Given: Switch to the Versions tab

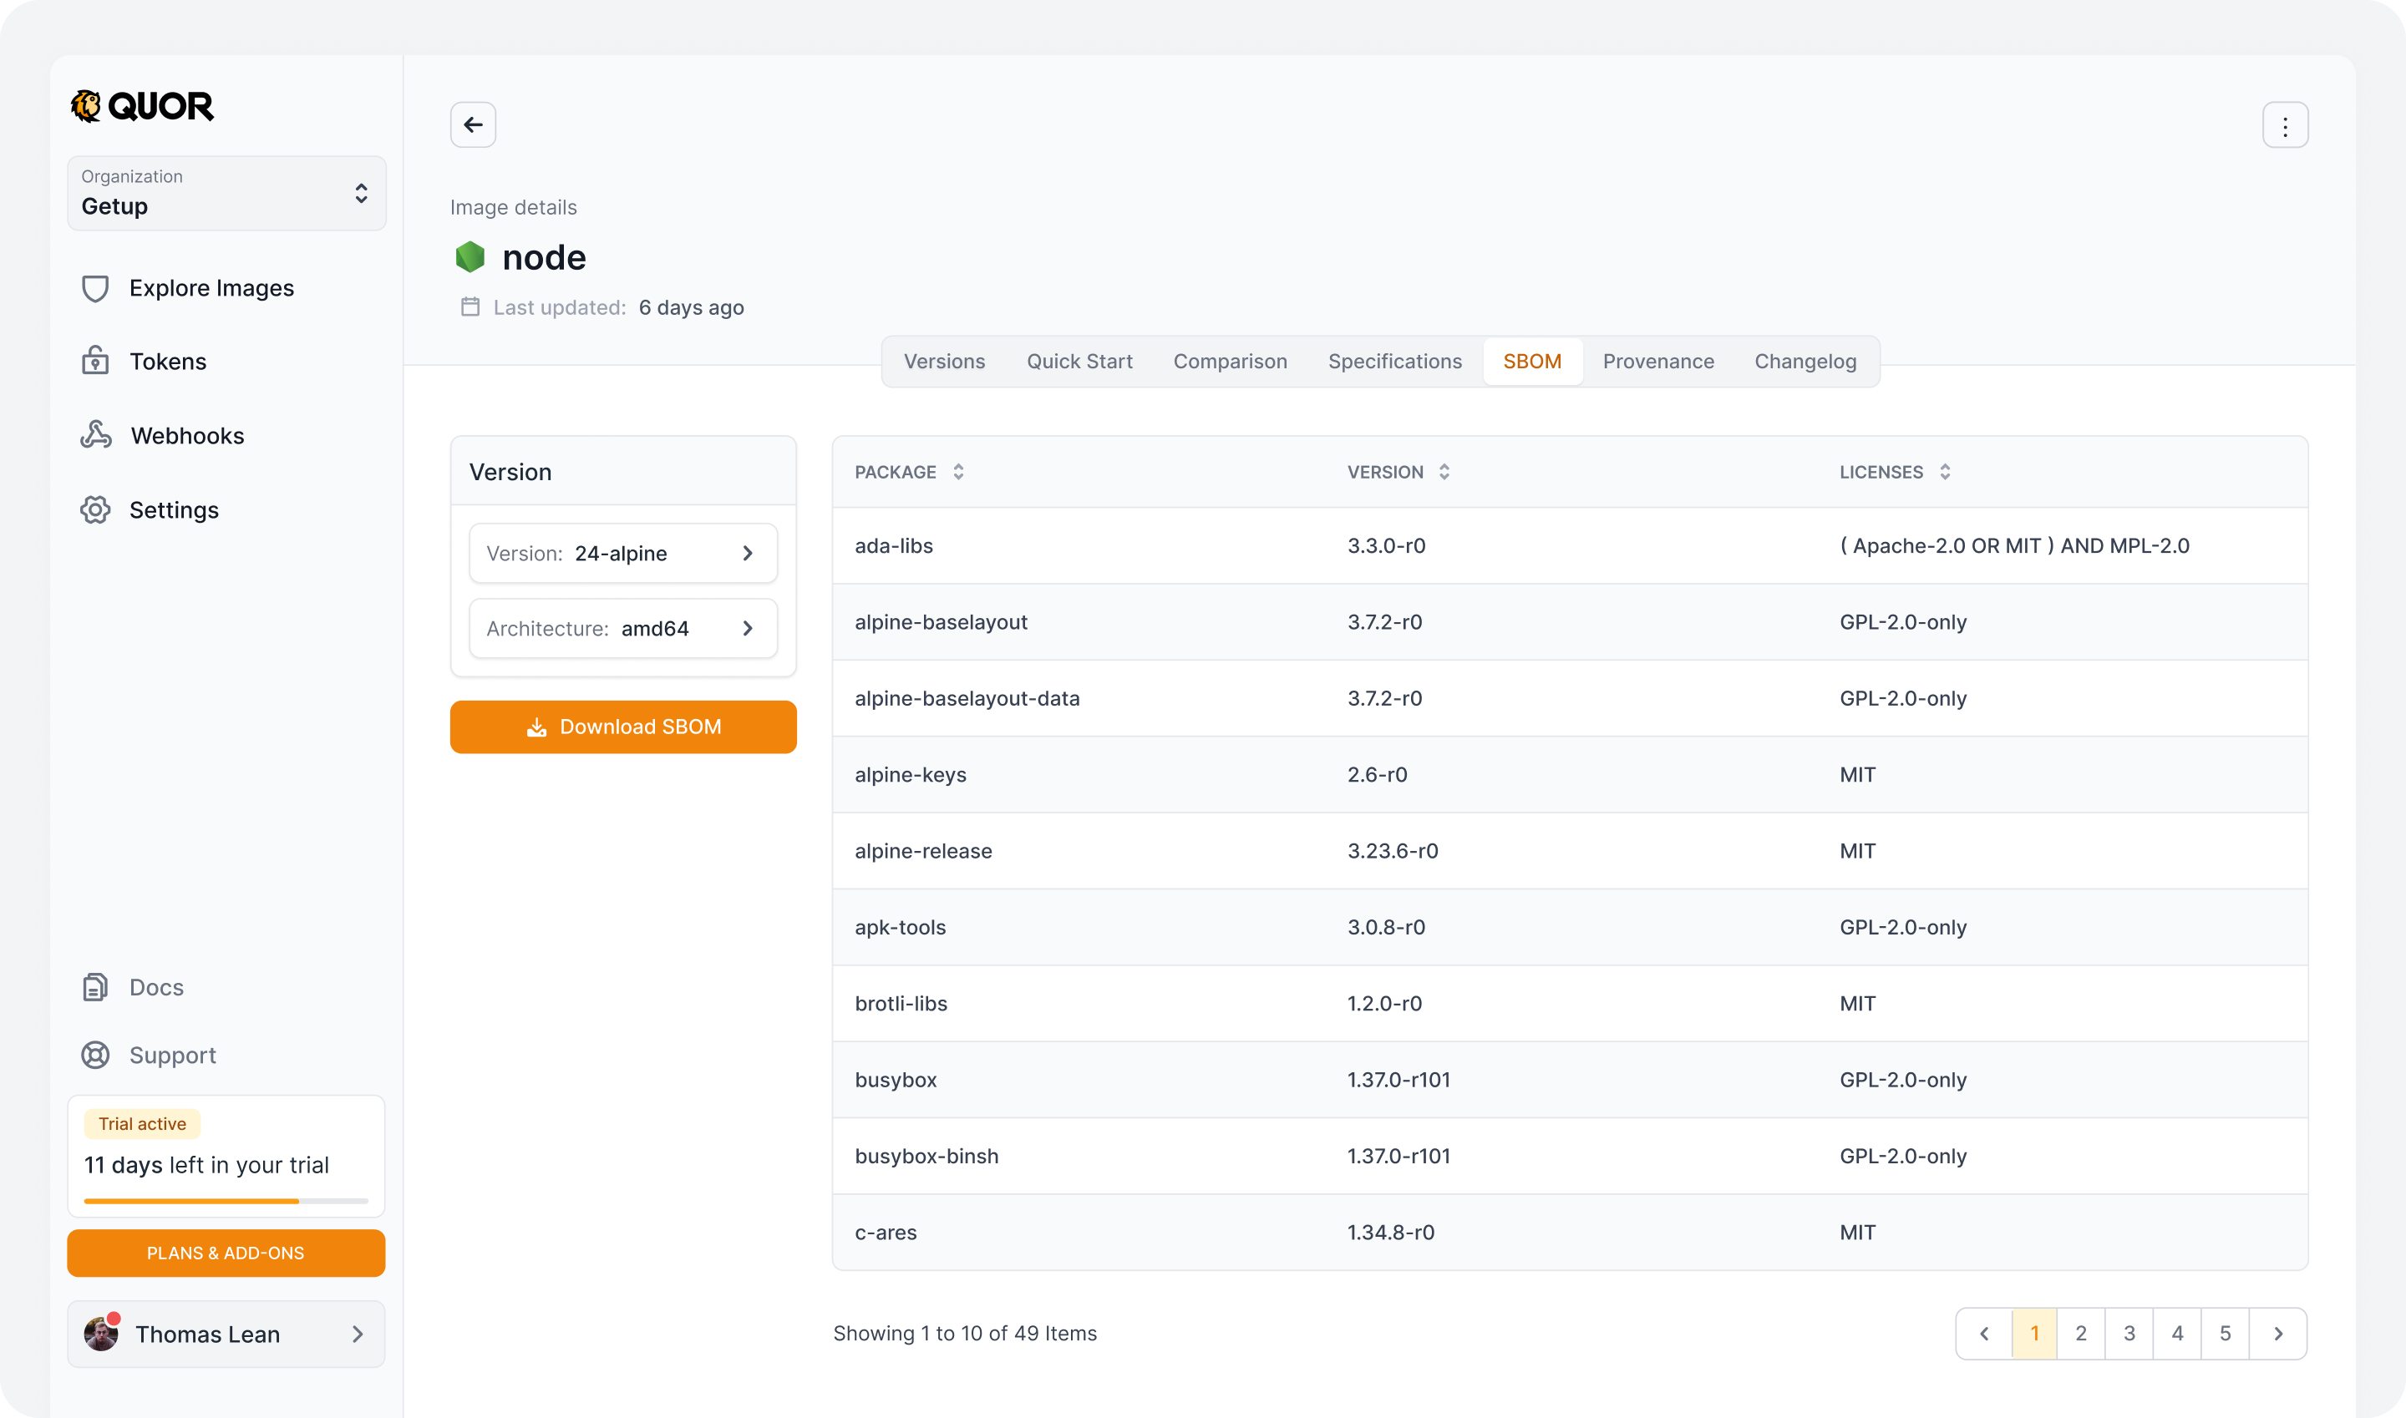Looking at the screenshot, I should [x=943, y=362].
